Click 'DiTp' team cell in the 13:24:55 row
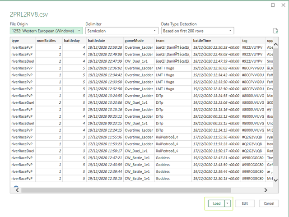289x217 pixels. (173, 96)
